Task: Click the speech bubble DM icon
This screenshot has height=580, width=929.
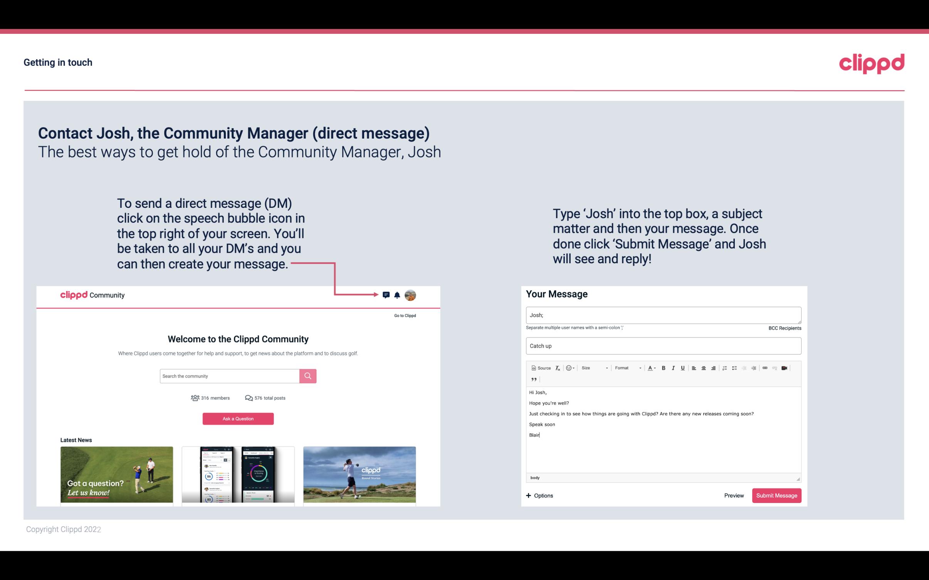Action: click(386, 294)
